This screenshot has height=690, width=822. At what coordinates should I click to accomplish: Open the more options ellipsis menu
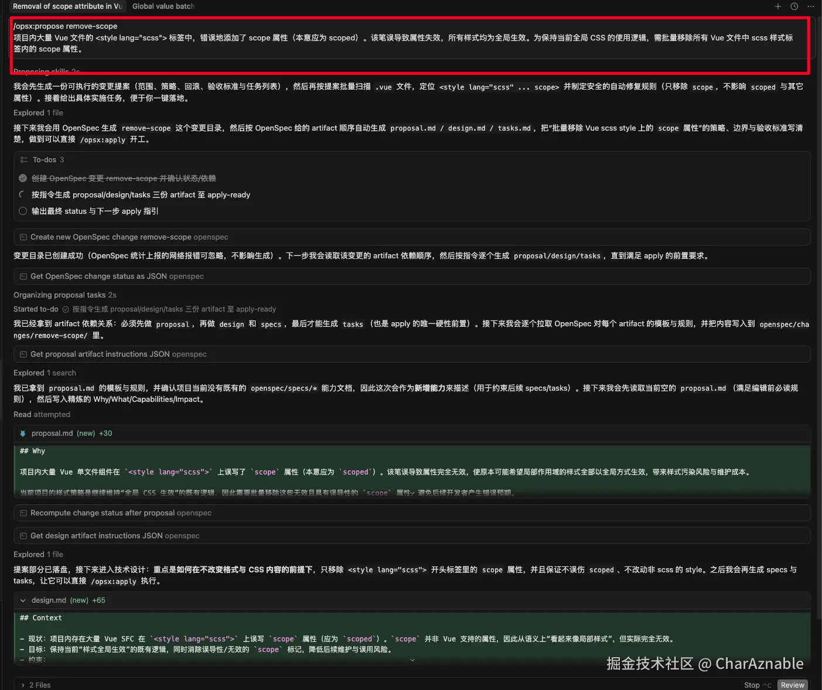811,6
